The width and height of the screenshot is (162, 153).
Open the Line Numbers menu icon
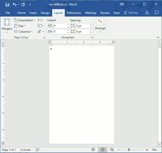(x=41, y=26)
